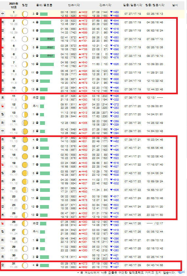Viewport: 187px width, 276px height.
Task: Click the sunrise/sunset time 07:27/17:19 for December 1
Action: (133, 14)
